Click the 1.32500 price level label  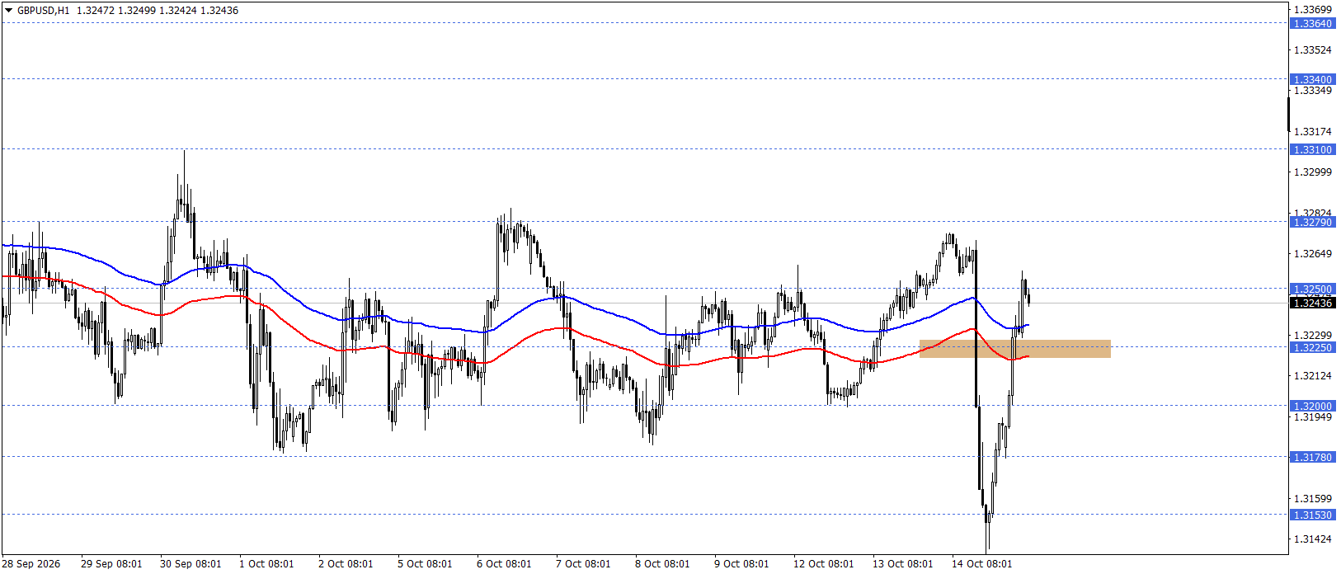[x=1312, y=289]
